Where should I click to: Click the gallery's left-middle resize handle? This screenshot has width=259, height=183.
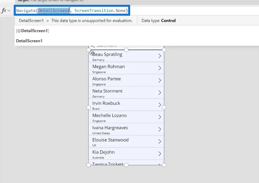[88, 107]
